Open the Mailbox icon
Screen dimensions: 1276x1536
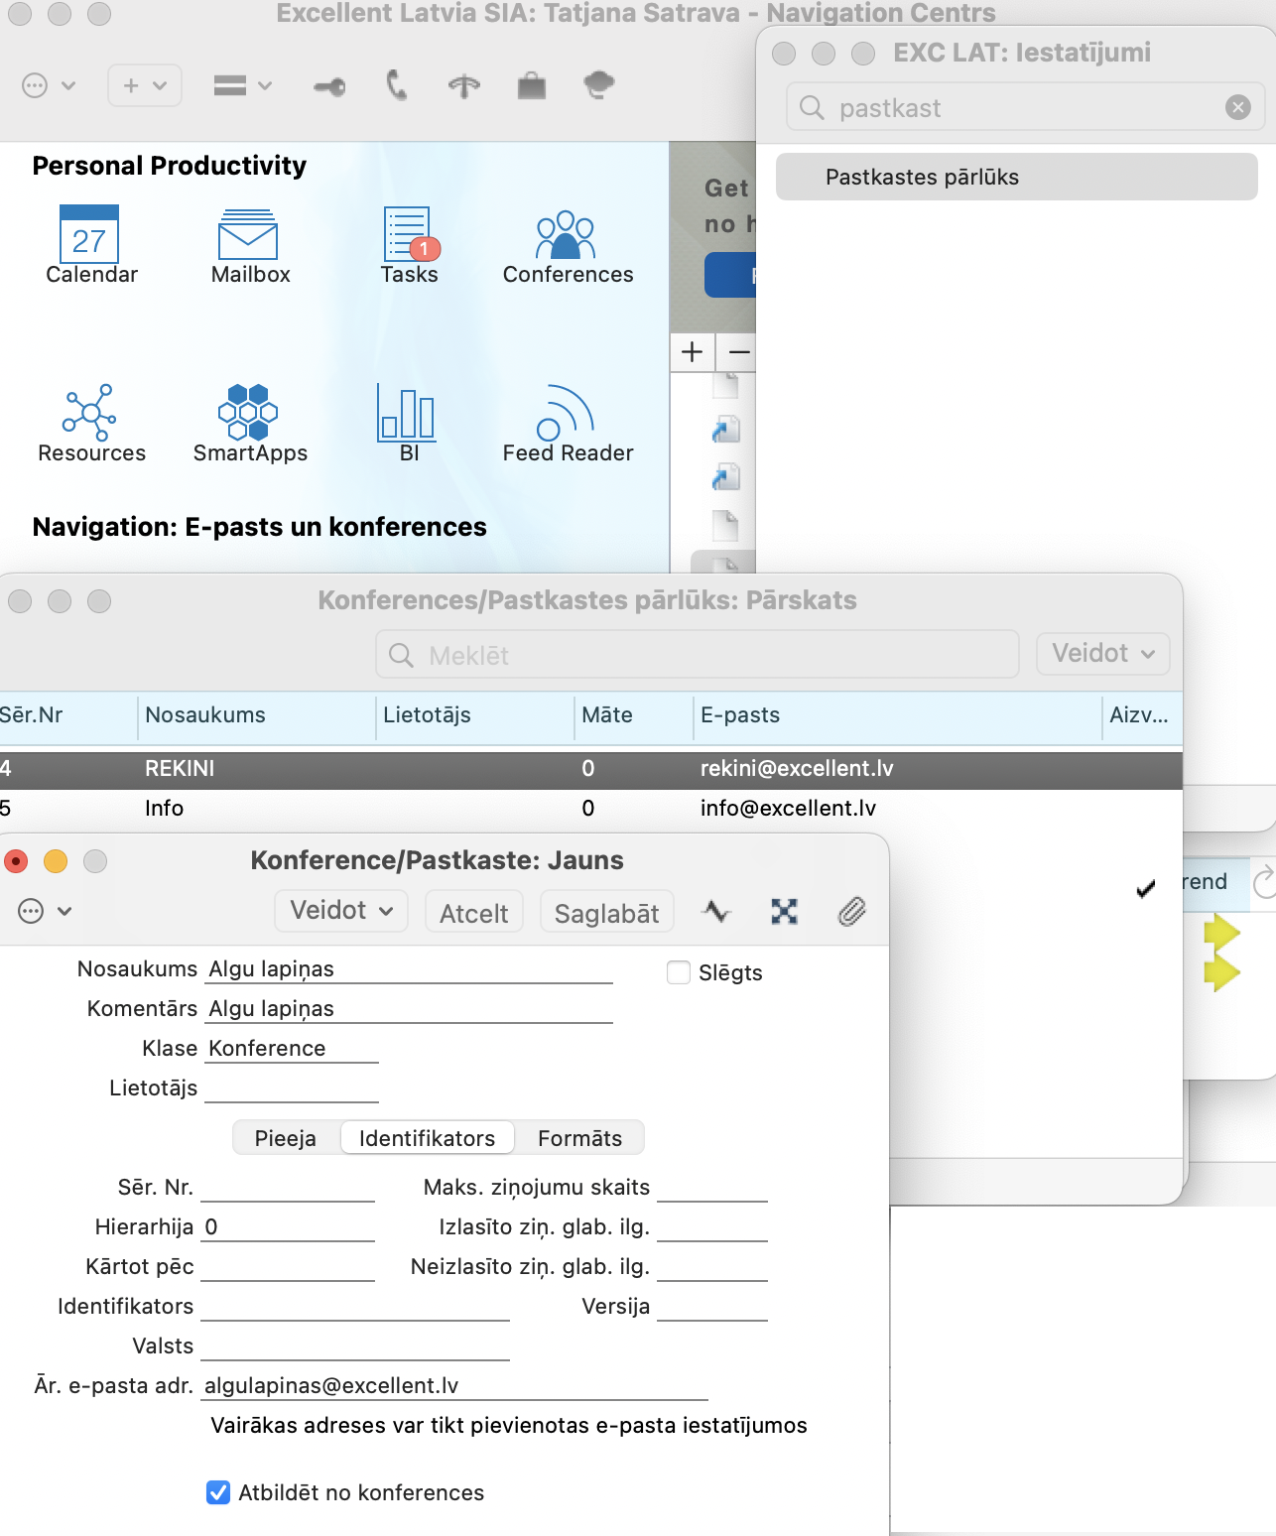248,235
